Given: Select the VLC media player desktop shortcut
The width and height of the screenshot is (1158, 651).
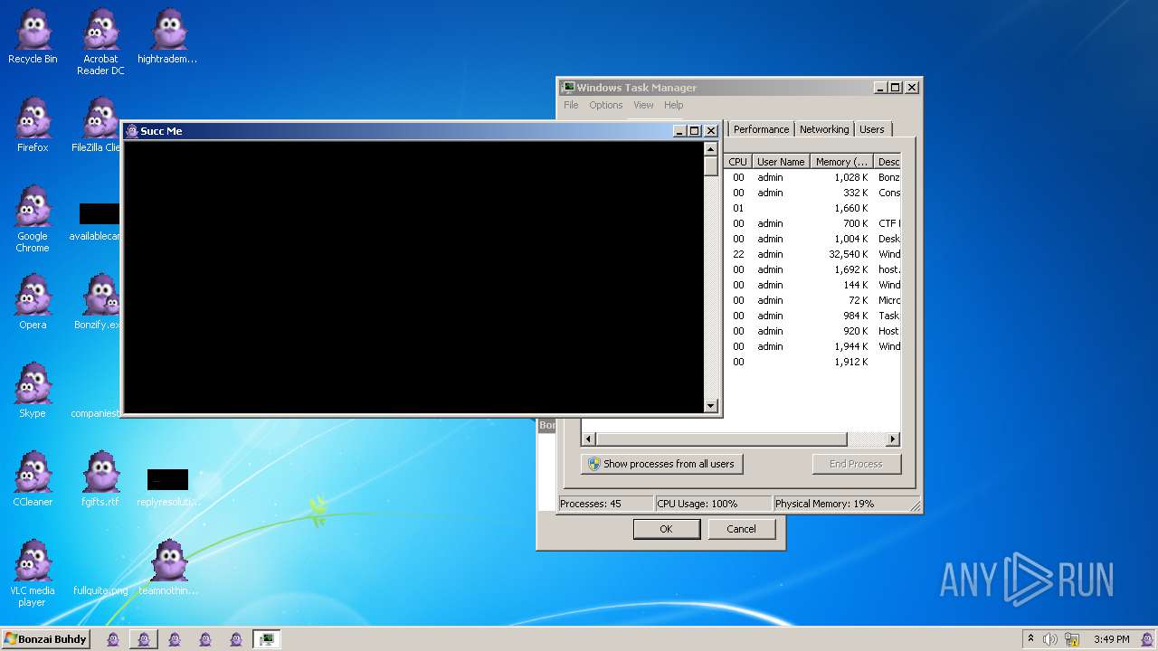Looking at the screenshot, I should click(33, 574).
